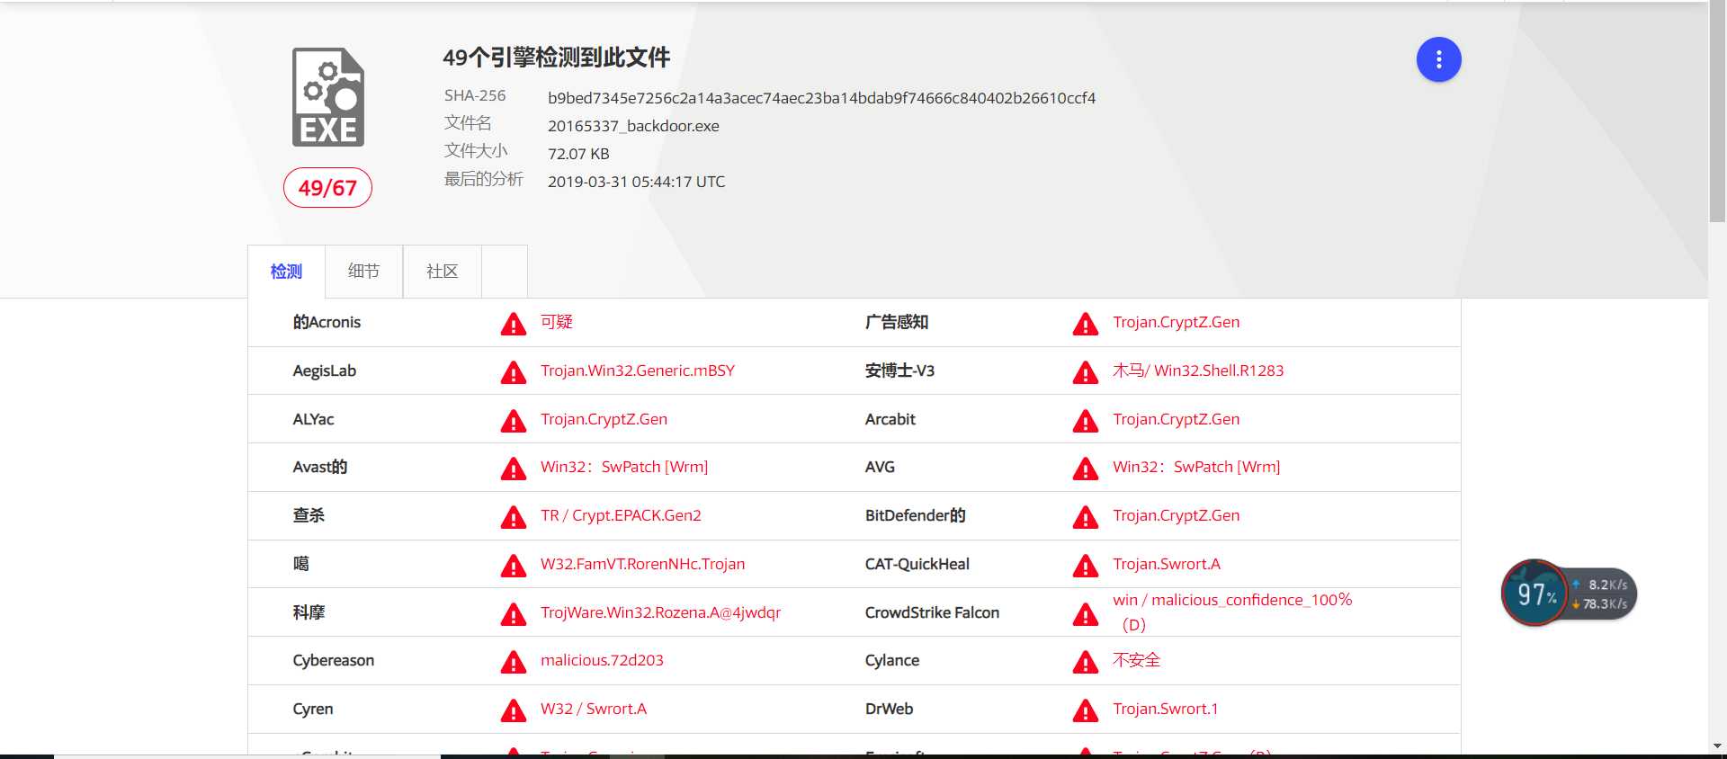Switch to the 社区 tab
Screen dimensions: 1727x759
pos(442,271)
